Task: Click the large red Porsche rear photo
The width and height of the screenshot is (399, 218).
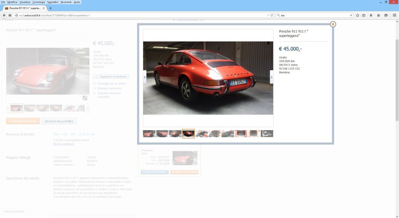Action: click(208, 78)
